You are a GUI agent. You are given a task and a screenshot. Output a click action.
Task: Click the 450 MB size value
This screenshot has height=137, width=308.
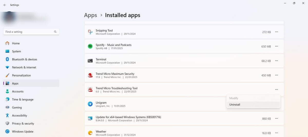pos(266,75)
